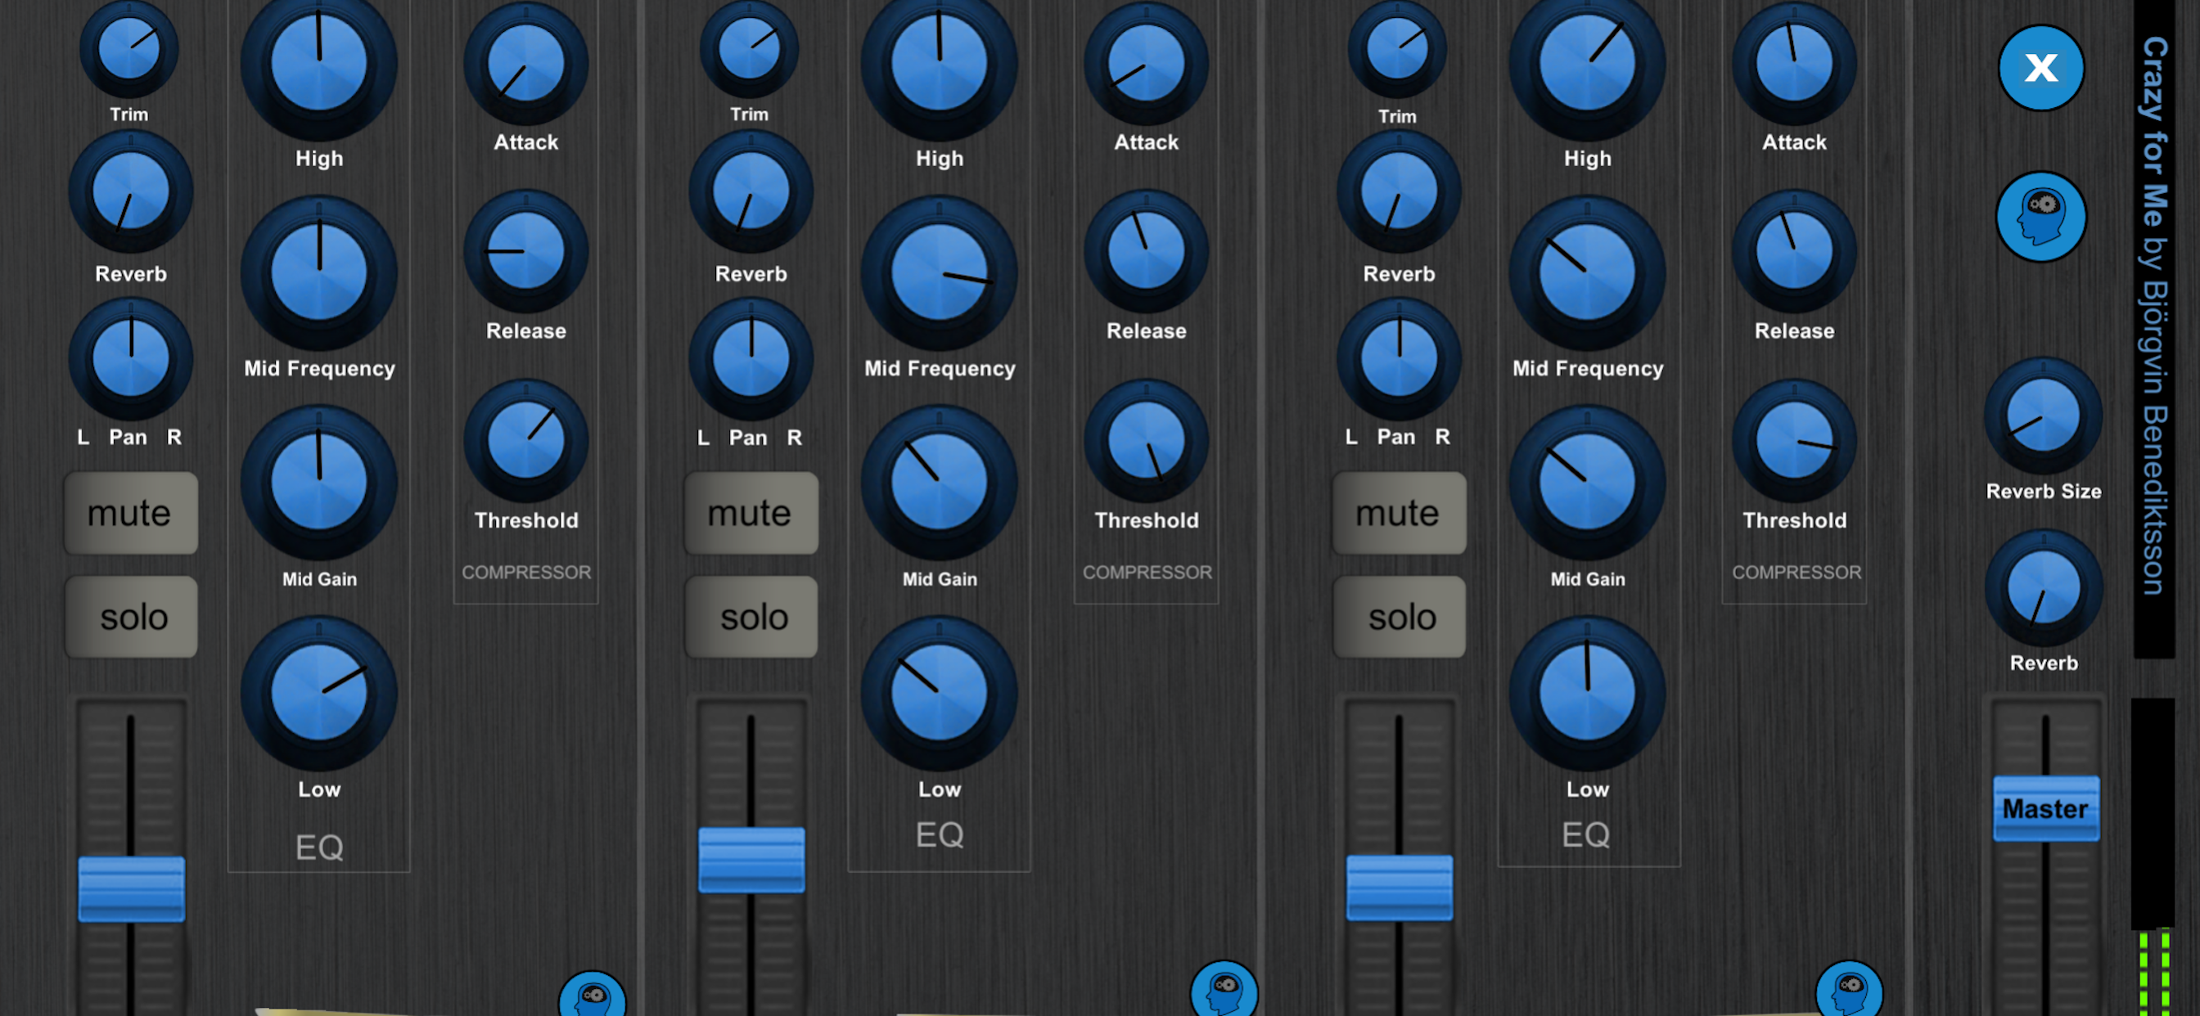2200x1016 pixels.
Task: Click the head-with-gears icon below the X
Action: point(2040,216)
